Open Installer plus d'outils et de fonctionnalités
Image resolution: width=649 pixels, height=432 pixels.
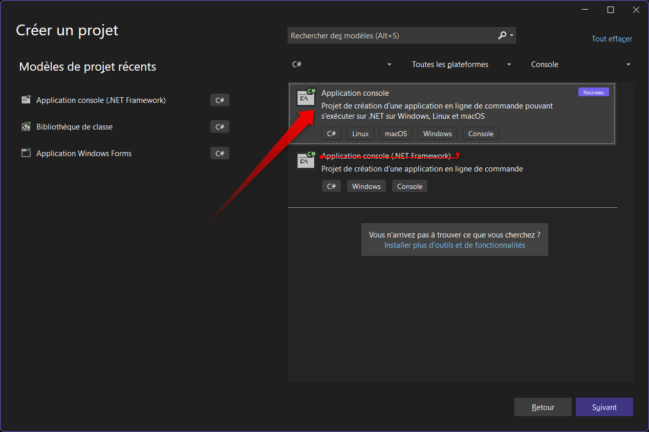tap(455, 245)
